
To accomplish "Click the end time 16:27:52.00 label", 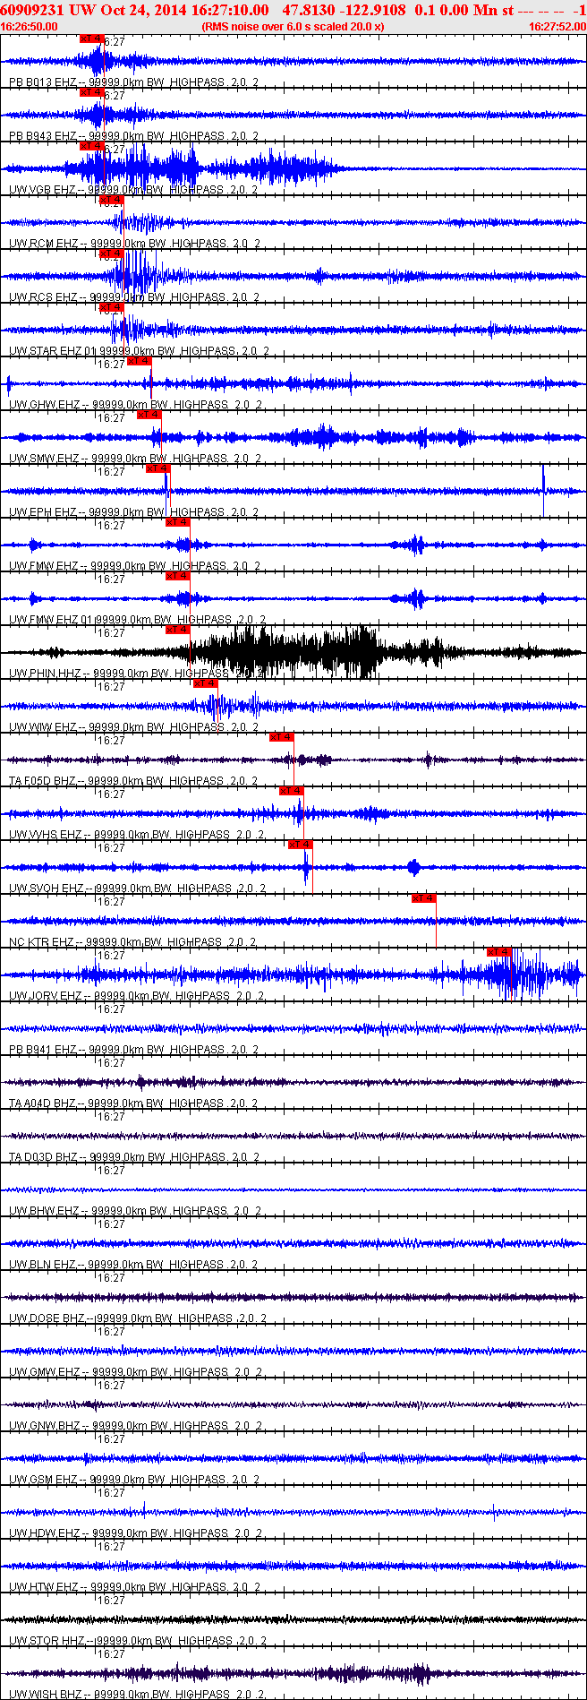I will tap(557, 27).
